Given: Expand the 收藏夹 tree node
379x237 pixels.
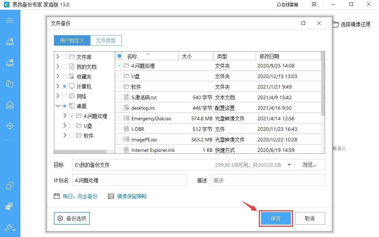Looking at the screenshot, I should click(58, 76).
